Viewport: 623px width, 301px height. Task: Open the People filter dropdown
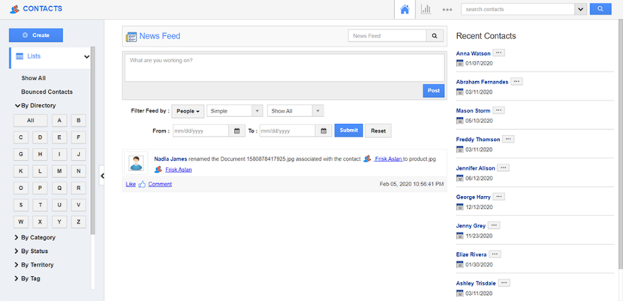[x=188, y=111]
